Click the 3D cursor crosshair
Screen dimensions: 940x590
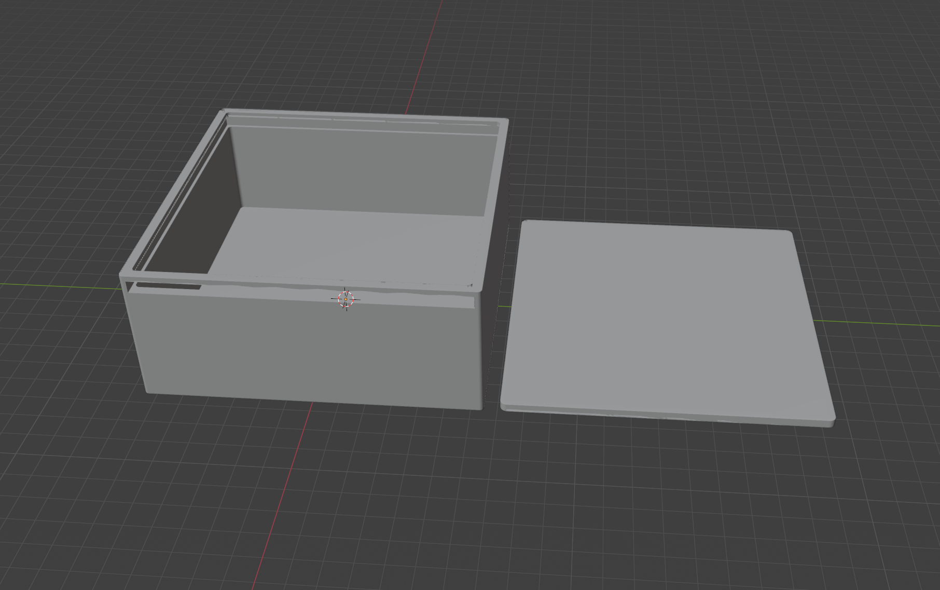click(x=346, y=299)
